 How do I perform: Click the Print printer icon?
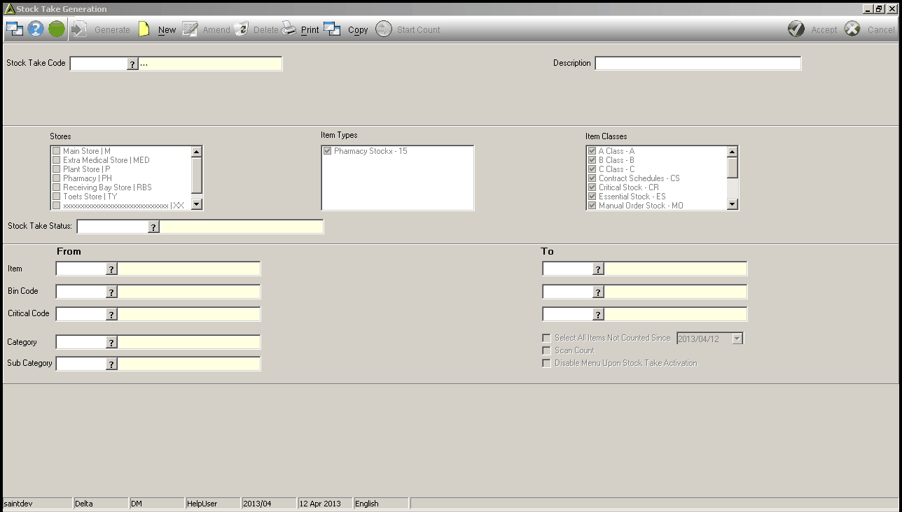pos(289,29)
